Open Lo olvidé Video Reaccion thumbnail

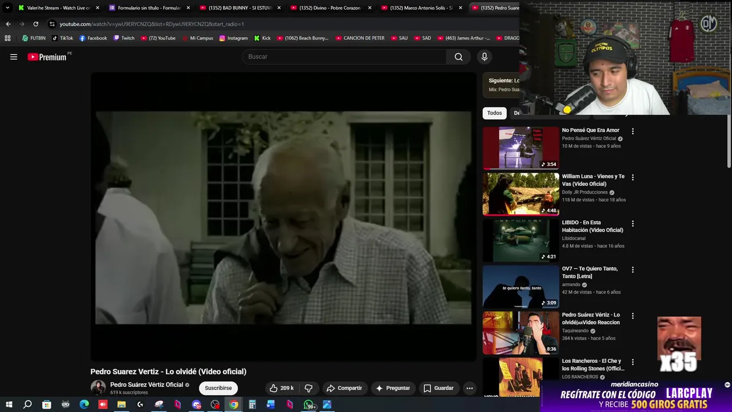coord(521,332)
